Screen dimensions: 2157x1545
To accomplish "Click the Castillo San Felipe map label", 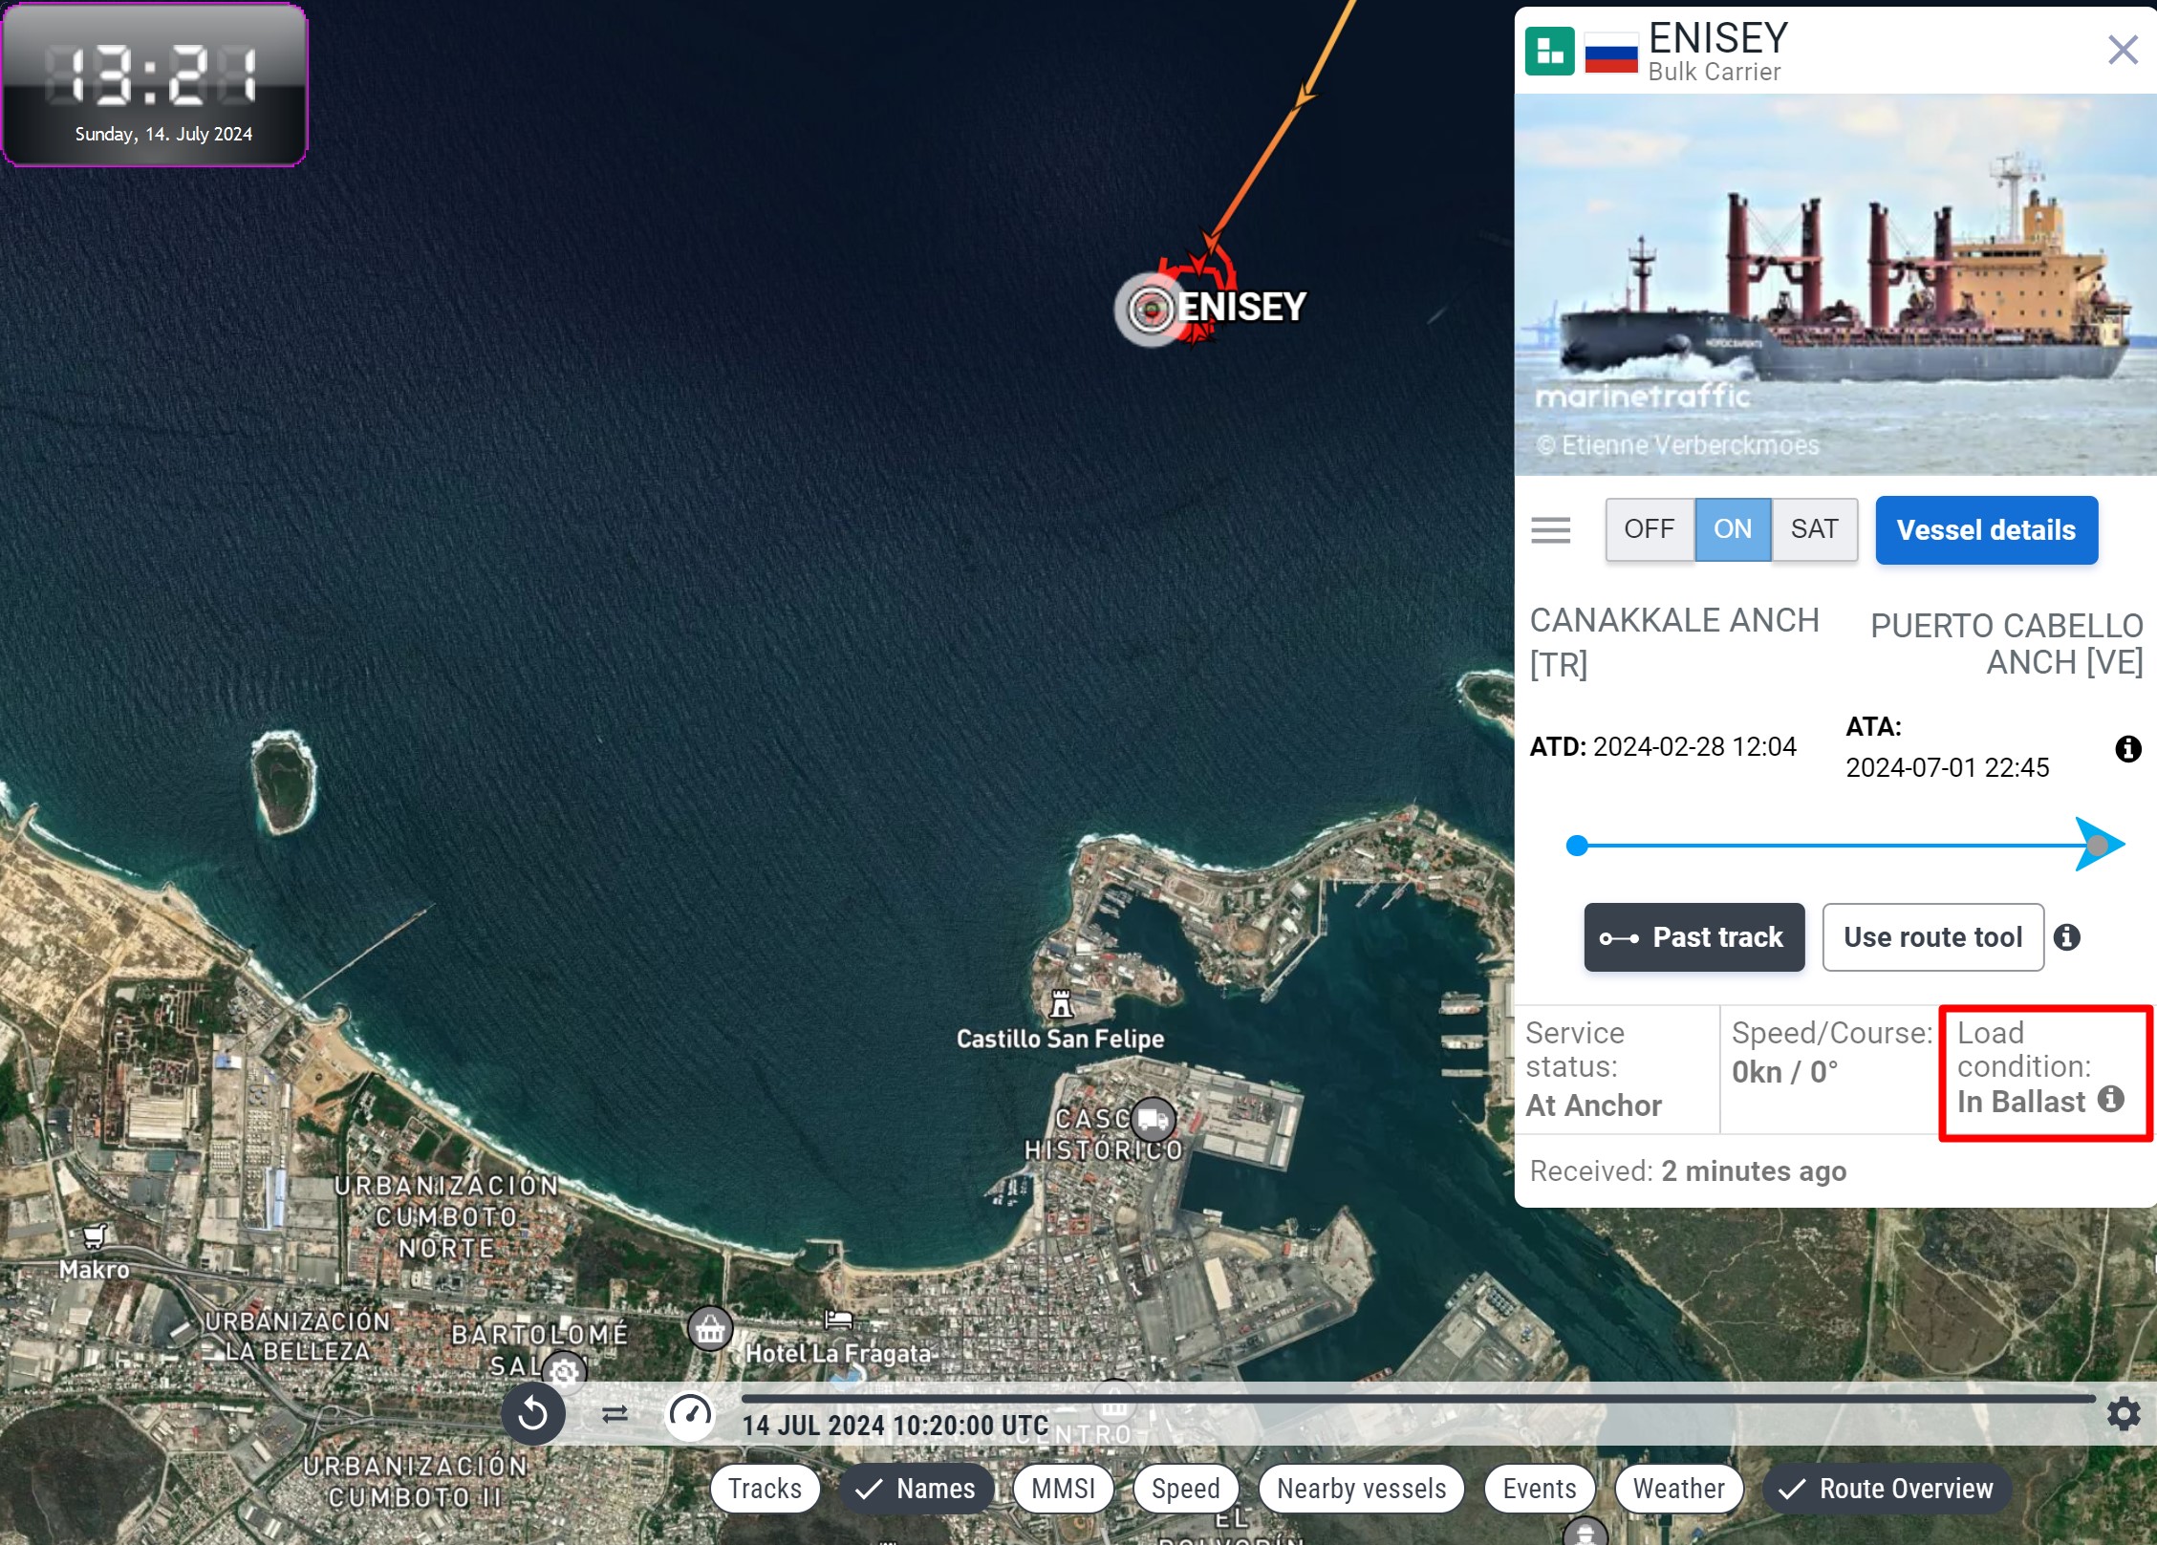I will pyautogui.click(x=1060, y=1039).
